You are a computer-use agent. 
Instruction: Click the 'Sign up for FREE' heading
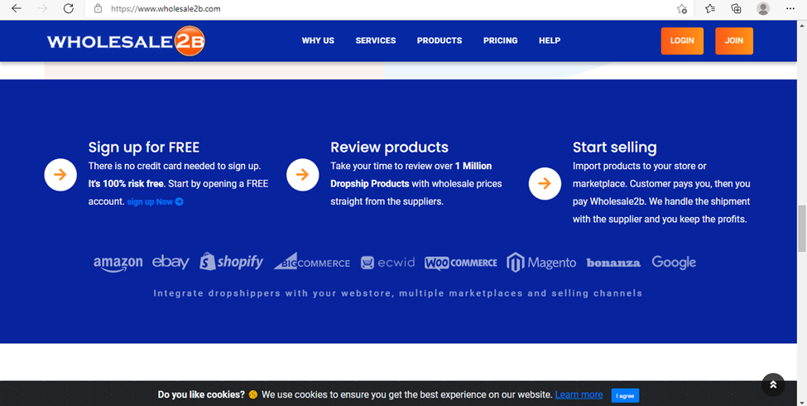point(144,147)
